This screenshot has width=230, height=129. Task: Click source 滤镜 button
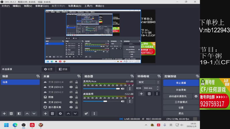coord(63,69)
